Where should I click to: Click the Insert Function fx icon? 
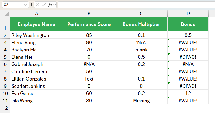coord(50,5)
